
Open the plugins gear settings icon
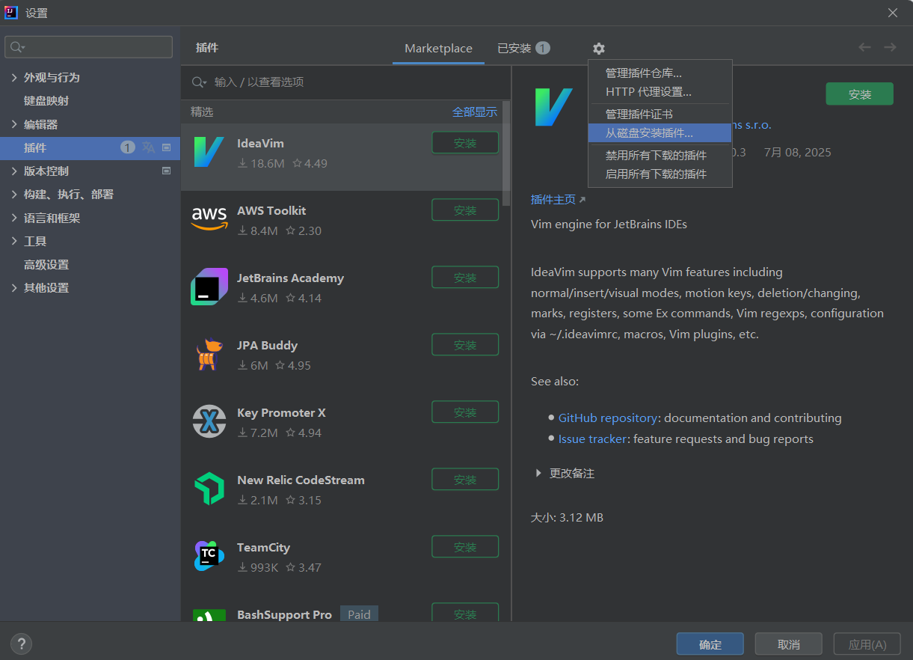[x=599, y=49]
